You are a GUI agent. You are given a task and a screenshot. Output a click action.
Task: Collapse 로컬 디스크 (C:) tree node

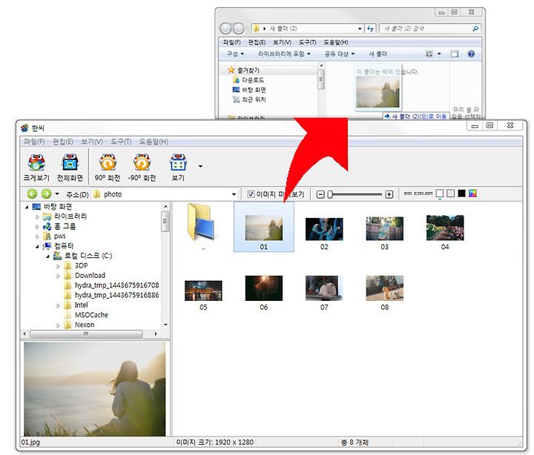(47, 256)
